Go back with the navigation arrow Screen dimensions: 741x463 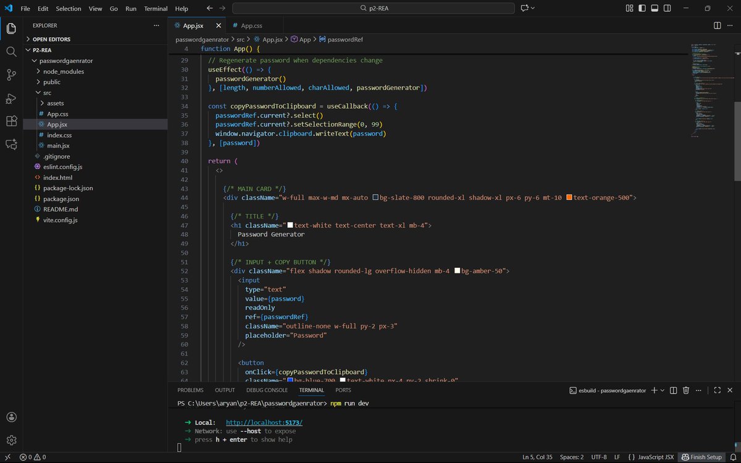coord(209,9)
